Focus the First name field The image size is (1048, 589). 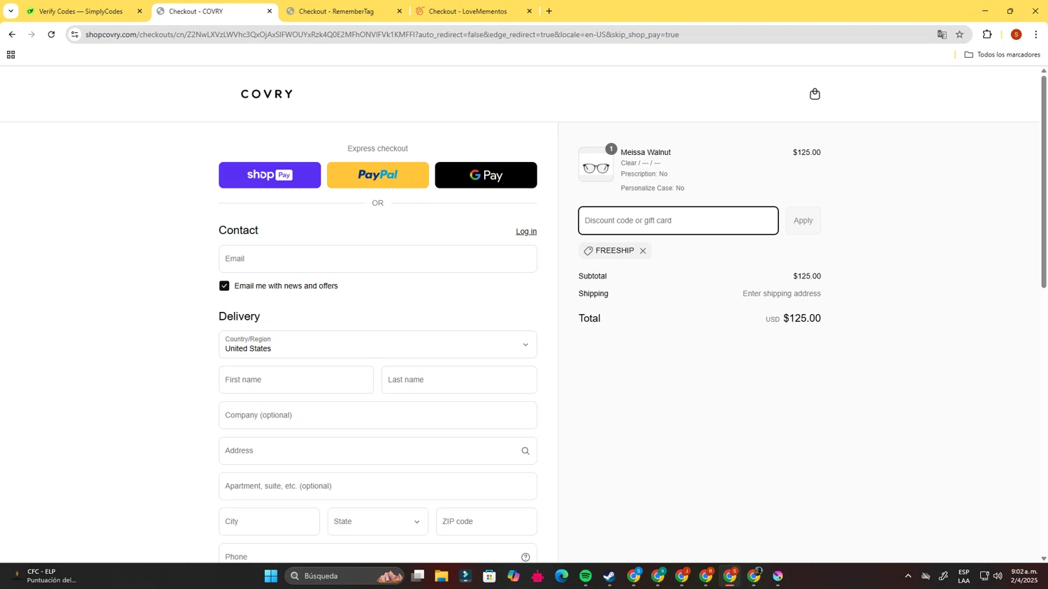(296, 380)
